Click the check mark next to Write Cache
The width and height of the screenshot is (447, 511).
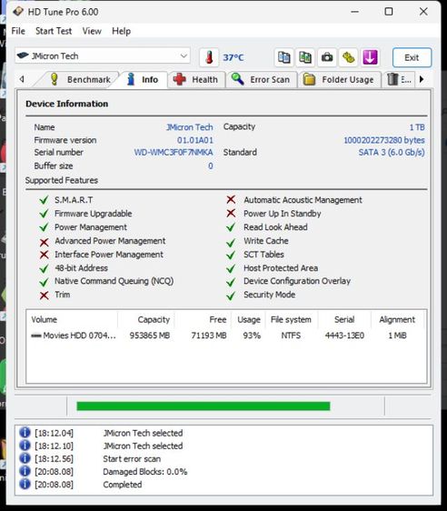click(x=231, y=242)
